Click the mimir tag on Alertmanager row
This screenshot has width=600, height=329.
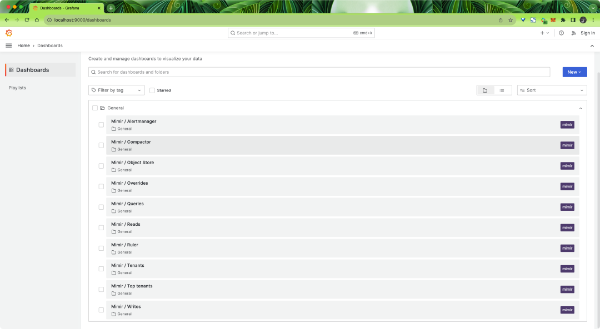pyautogui.click(x=567, y=125)
